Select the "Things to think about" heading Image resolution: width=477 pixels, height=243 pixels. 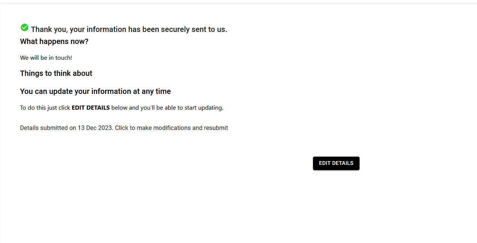pos(56,73)
